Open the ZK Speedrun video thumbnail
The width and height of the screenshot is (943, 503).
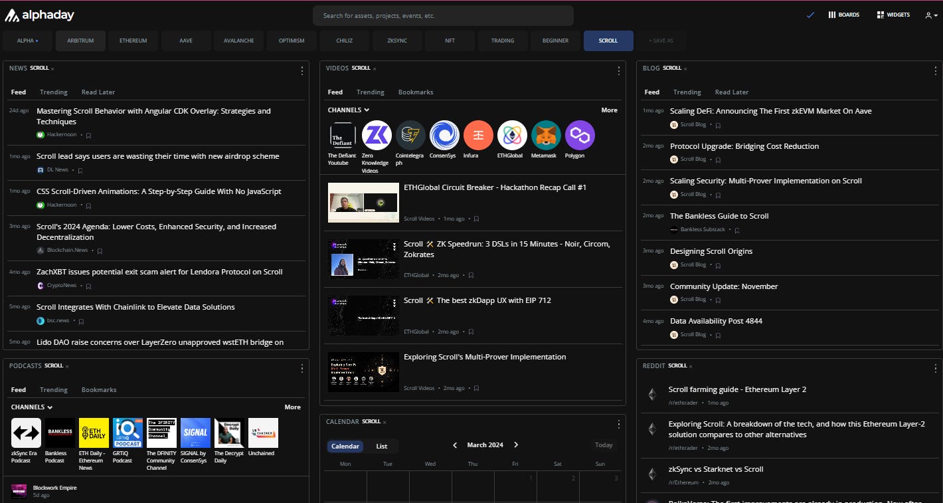click(x=363, y=259)
